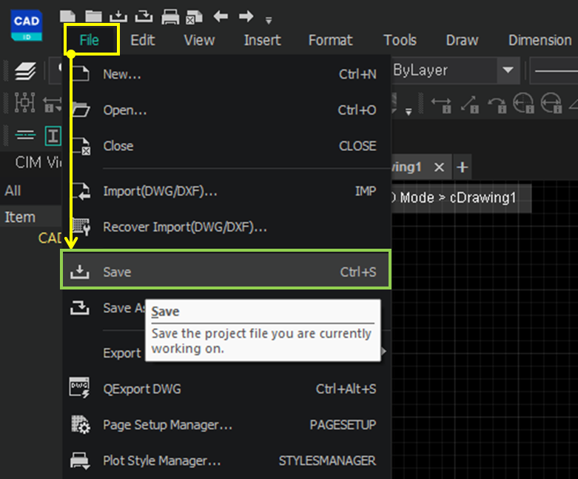Open the ByLayer dropdown arrow

pyautogui.click(x=508, y=70)
